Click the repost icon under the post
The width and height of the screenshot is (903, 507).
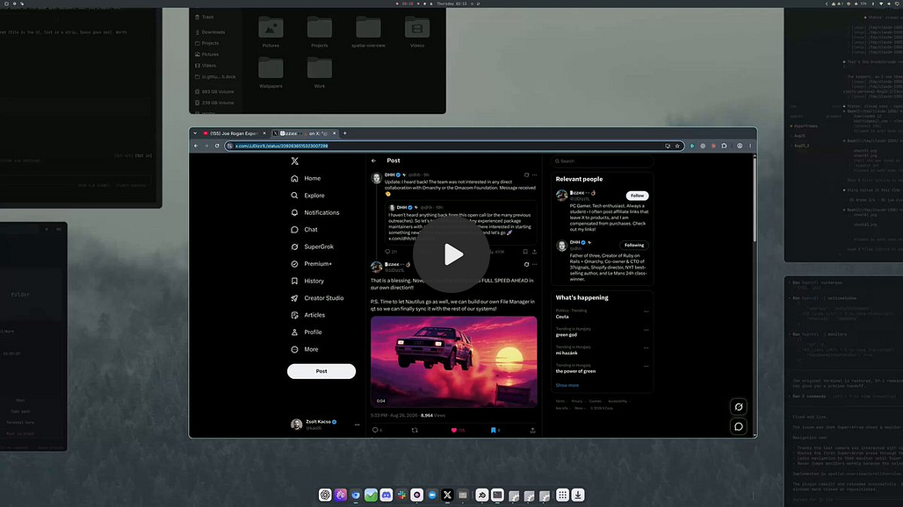point(415,430)
